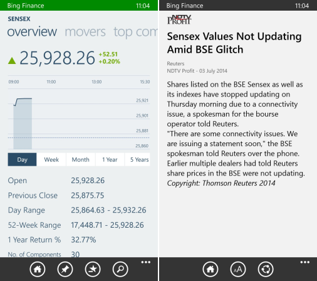
Task: Tap headline Sensex Values Not Updating
Action: pos(234,43)
